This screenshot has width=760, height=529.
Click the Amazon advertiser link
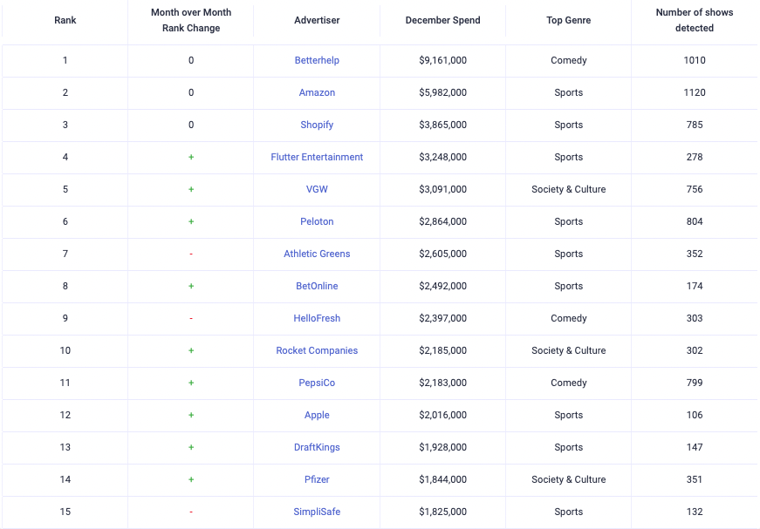[317, 92]
